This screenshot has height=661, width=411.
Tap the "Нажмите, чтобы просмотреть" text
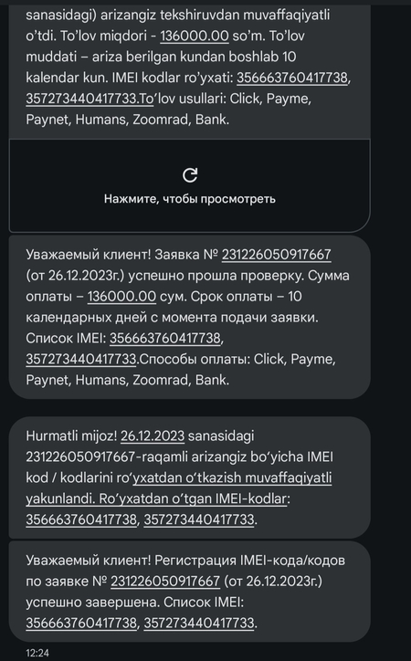(190, 199)
